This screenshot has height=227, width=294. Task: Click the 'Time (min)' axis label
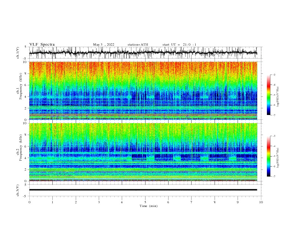click(x=148, y=206)
